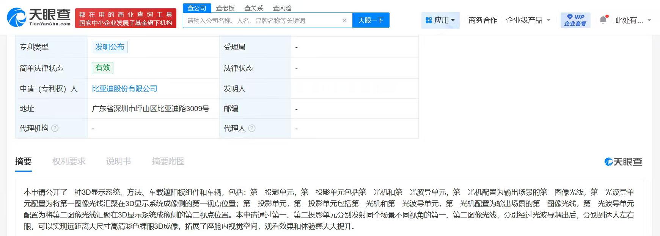Click the 法律状态 label cell

255,68
